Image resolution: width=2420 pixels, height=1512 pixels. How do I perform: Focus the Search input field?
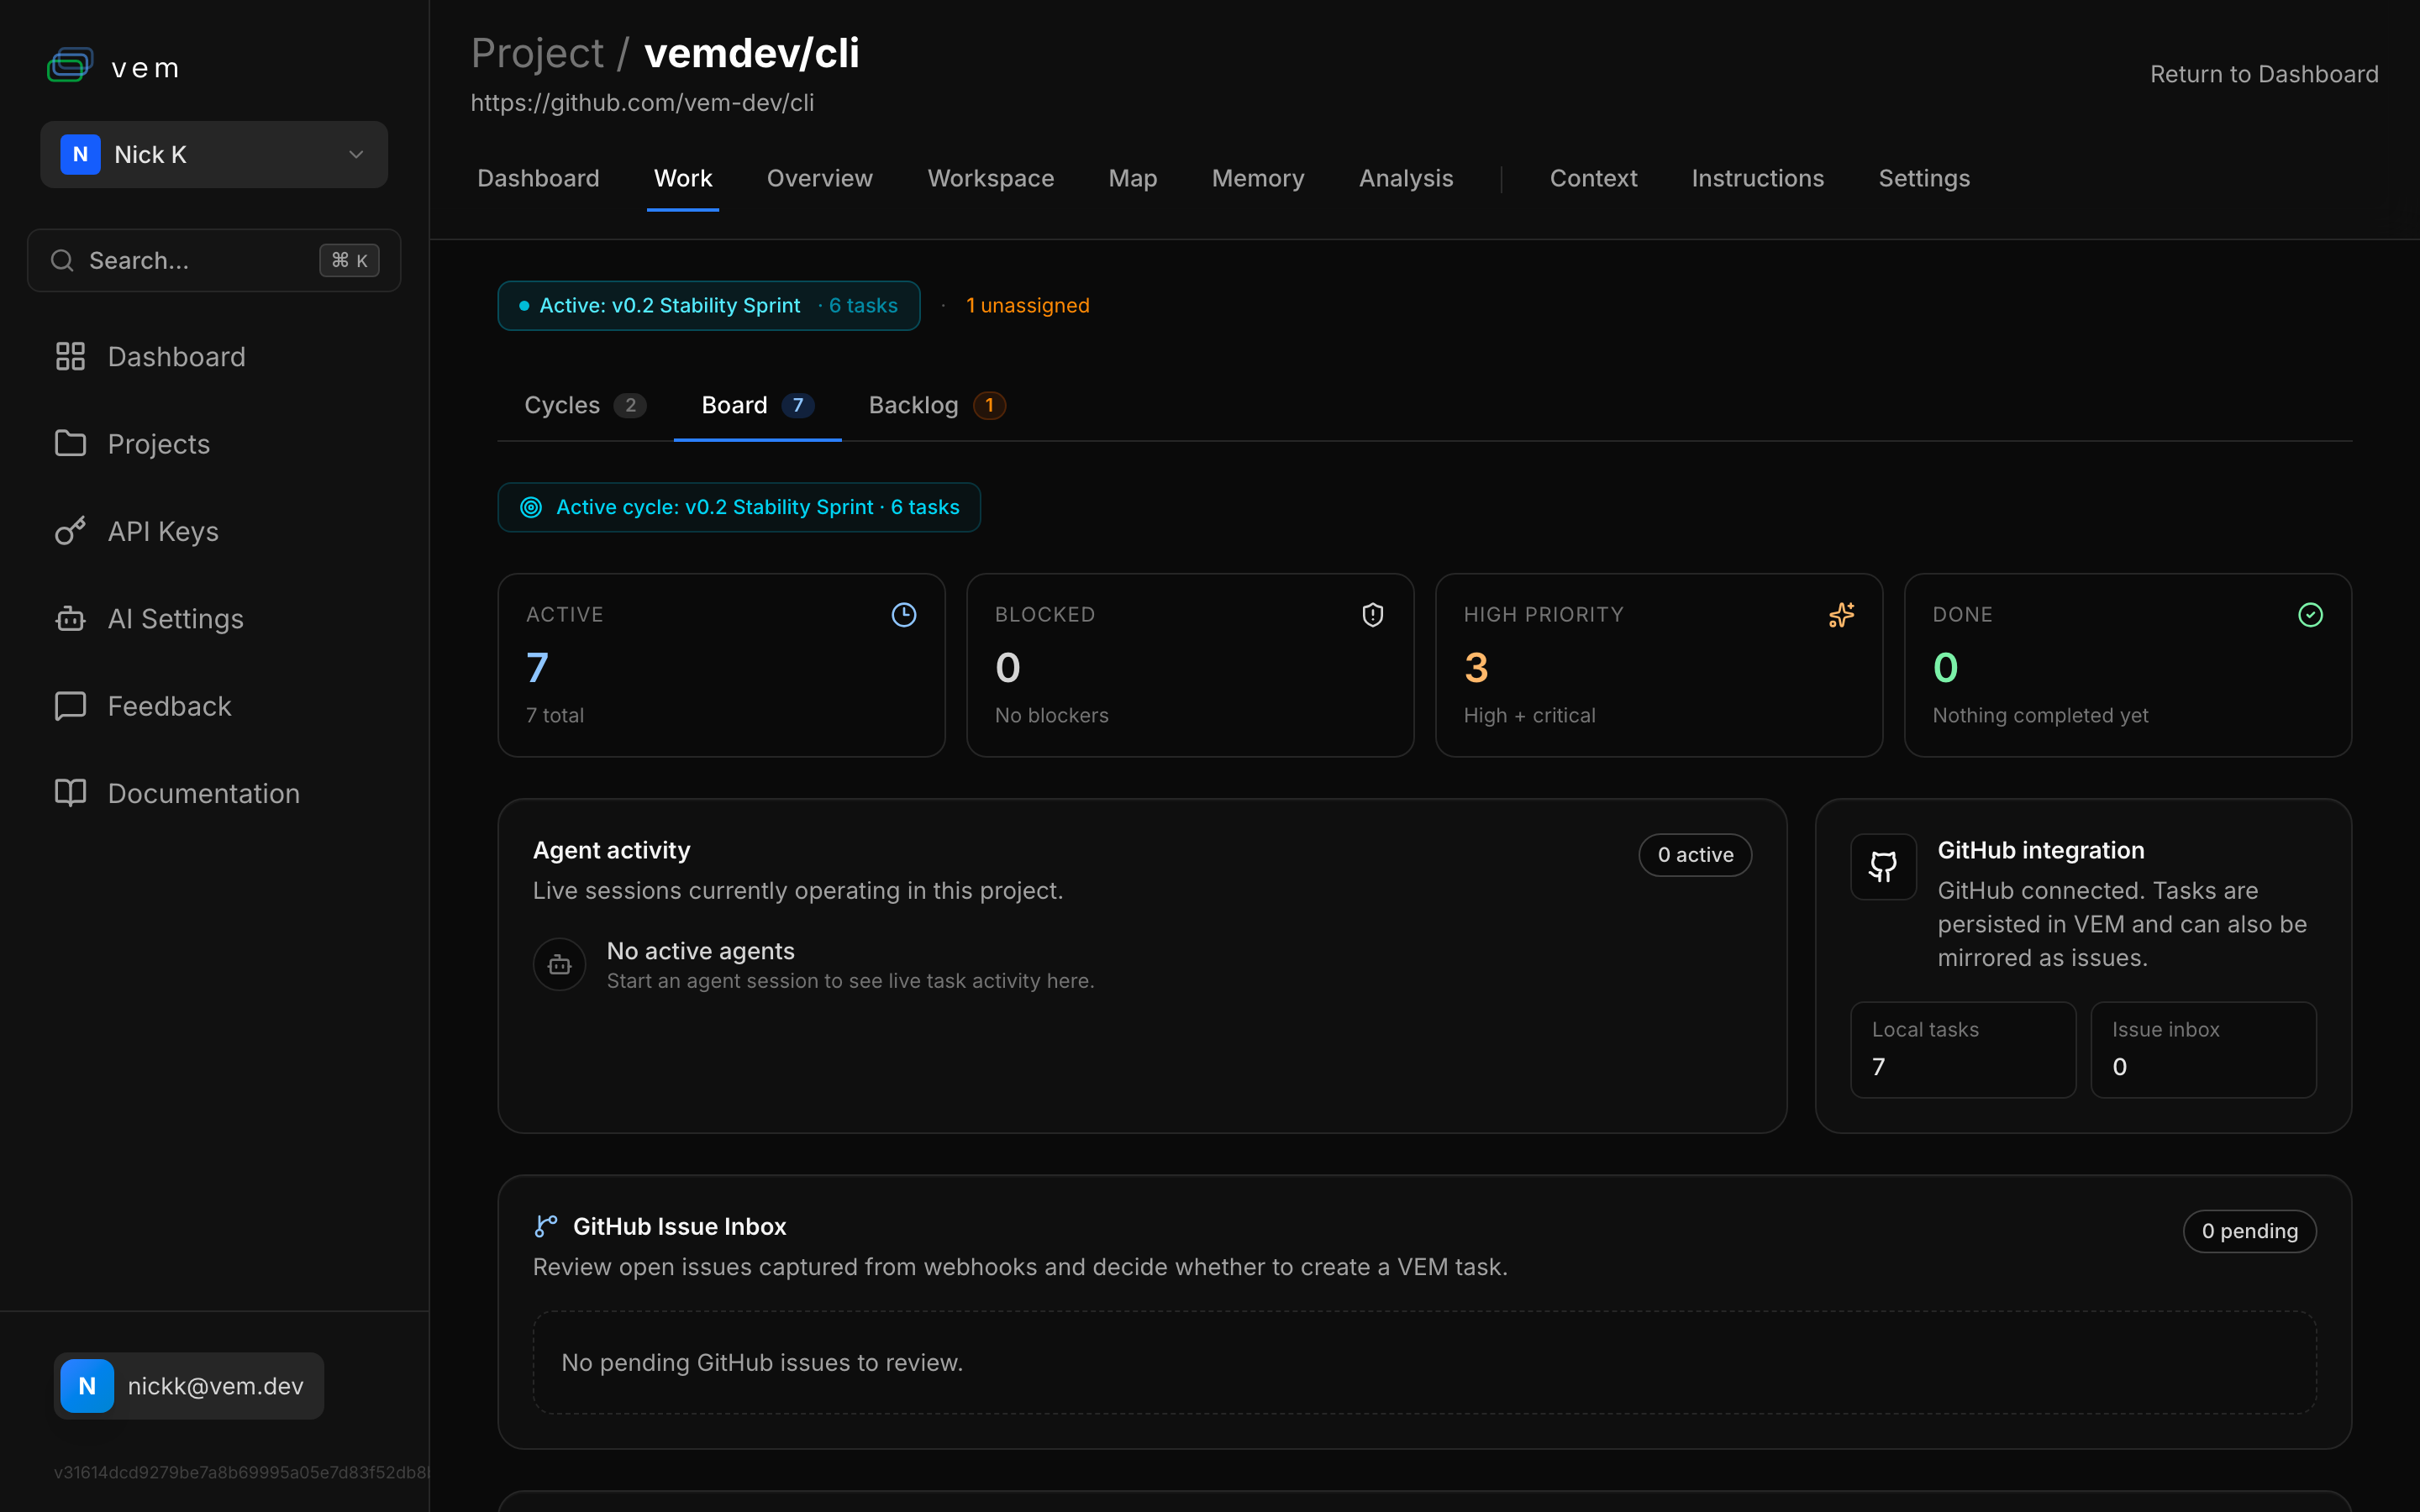[x=200, y=261]
